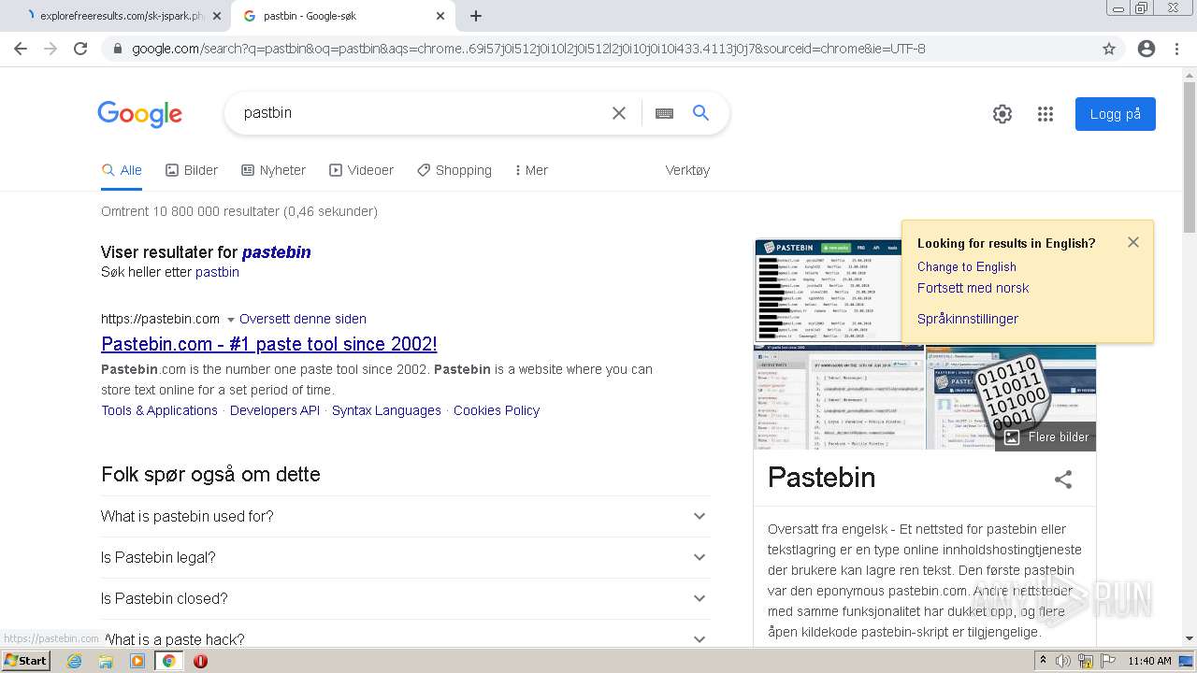Go to the Google logo homepage
Image resolution: width=1197 pixels, height=673 pixels.
click(x=140, y=114)
